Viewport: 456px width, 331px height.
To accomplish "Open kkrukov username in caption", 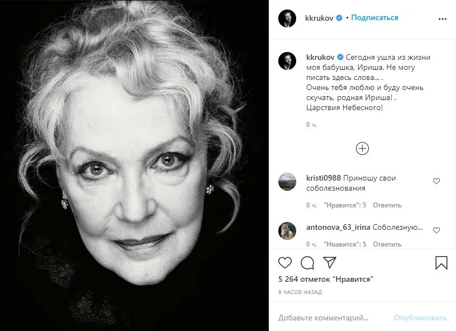I will [x=320, y=57].
